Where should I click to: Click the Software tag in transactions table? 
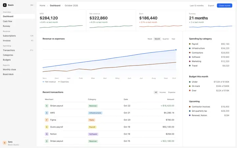coord(93,134)
